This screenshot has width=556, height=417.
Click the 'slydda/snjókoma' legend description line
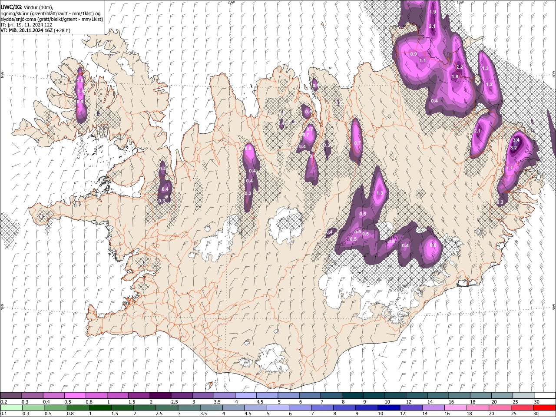point(52,19)
